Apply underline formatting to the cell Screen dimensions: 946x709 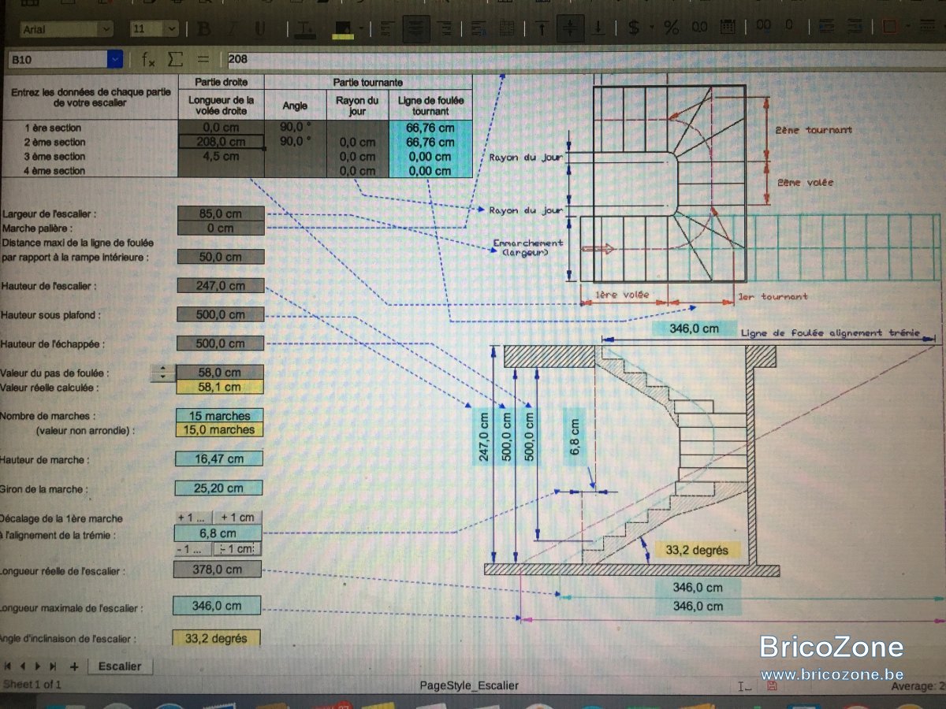click(x=259, y=28)
